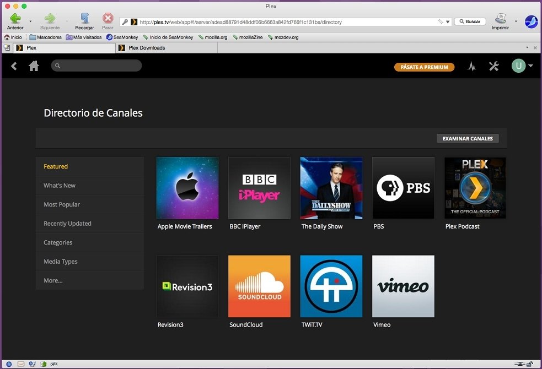Open the SoundCloud channel thumbnail
Image resolution: width=542 pixels, height=369 pixels.
click(259, 286)
